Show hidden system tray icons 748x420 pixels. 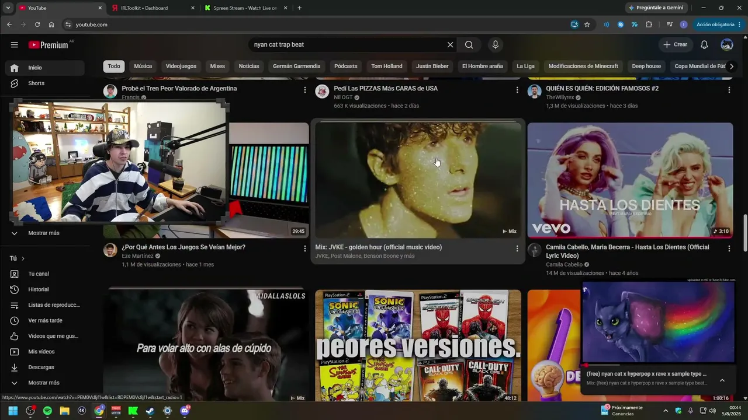(666, 411)
